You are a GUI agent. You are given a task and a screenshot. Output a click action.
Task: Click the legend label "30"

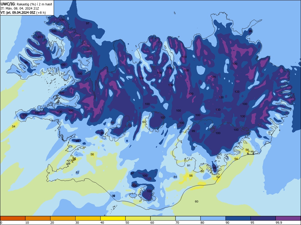(x=77, y=223)
